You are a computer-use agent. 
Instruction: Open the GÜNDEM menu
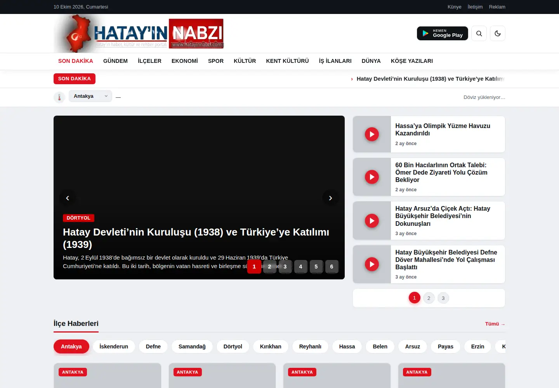[115, 61]
